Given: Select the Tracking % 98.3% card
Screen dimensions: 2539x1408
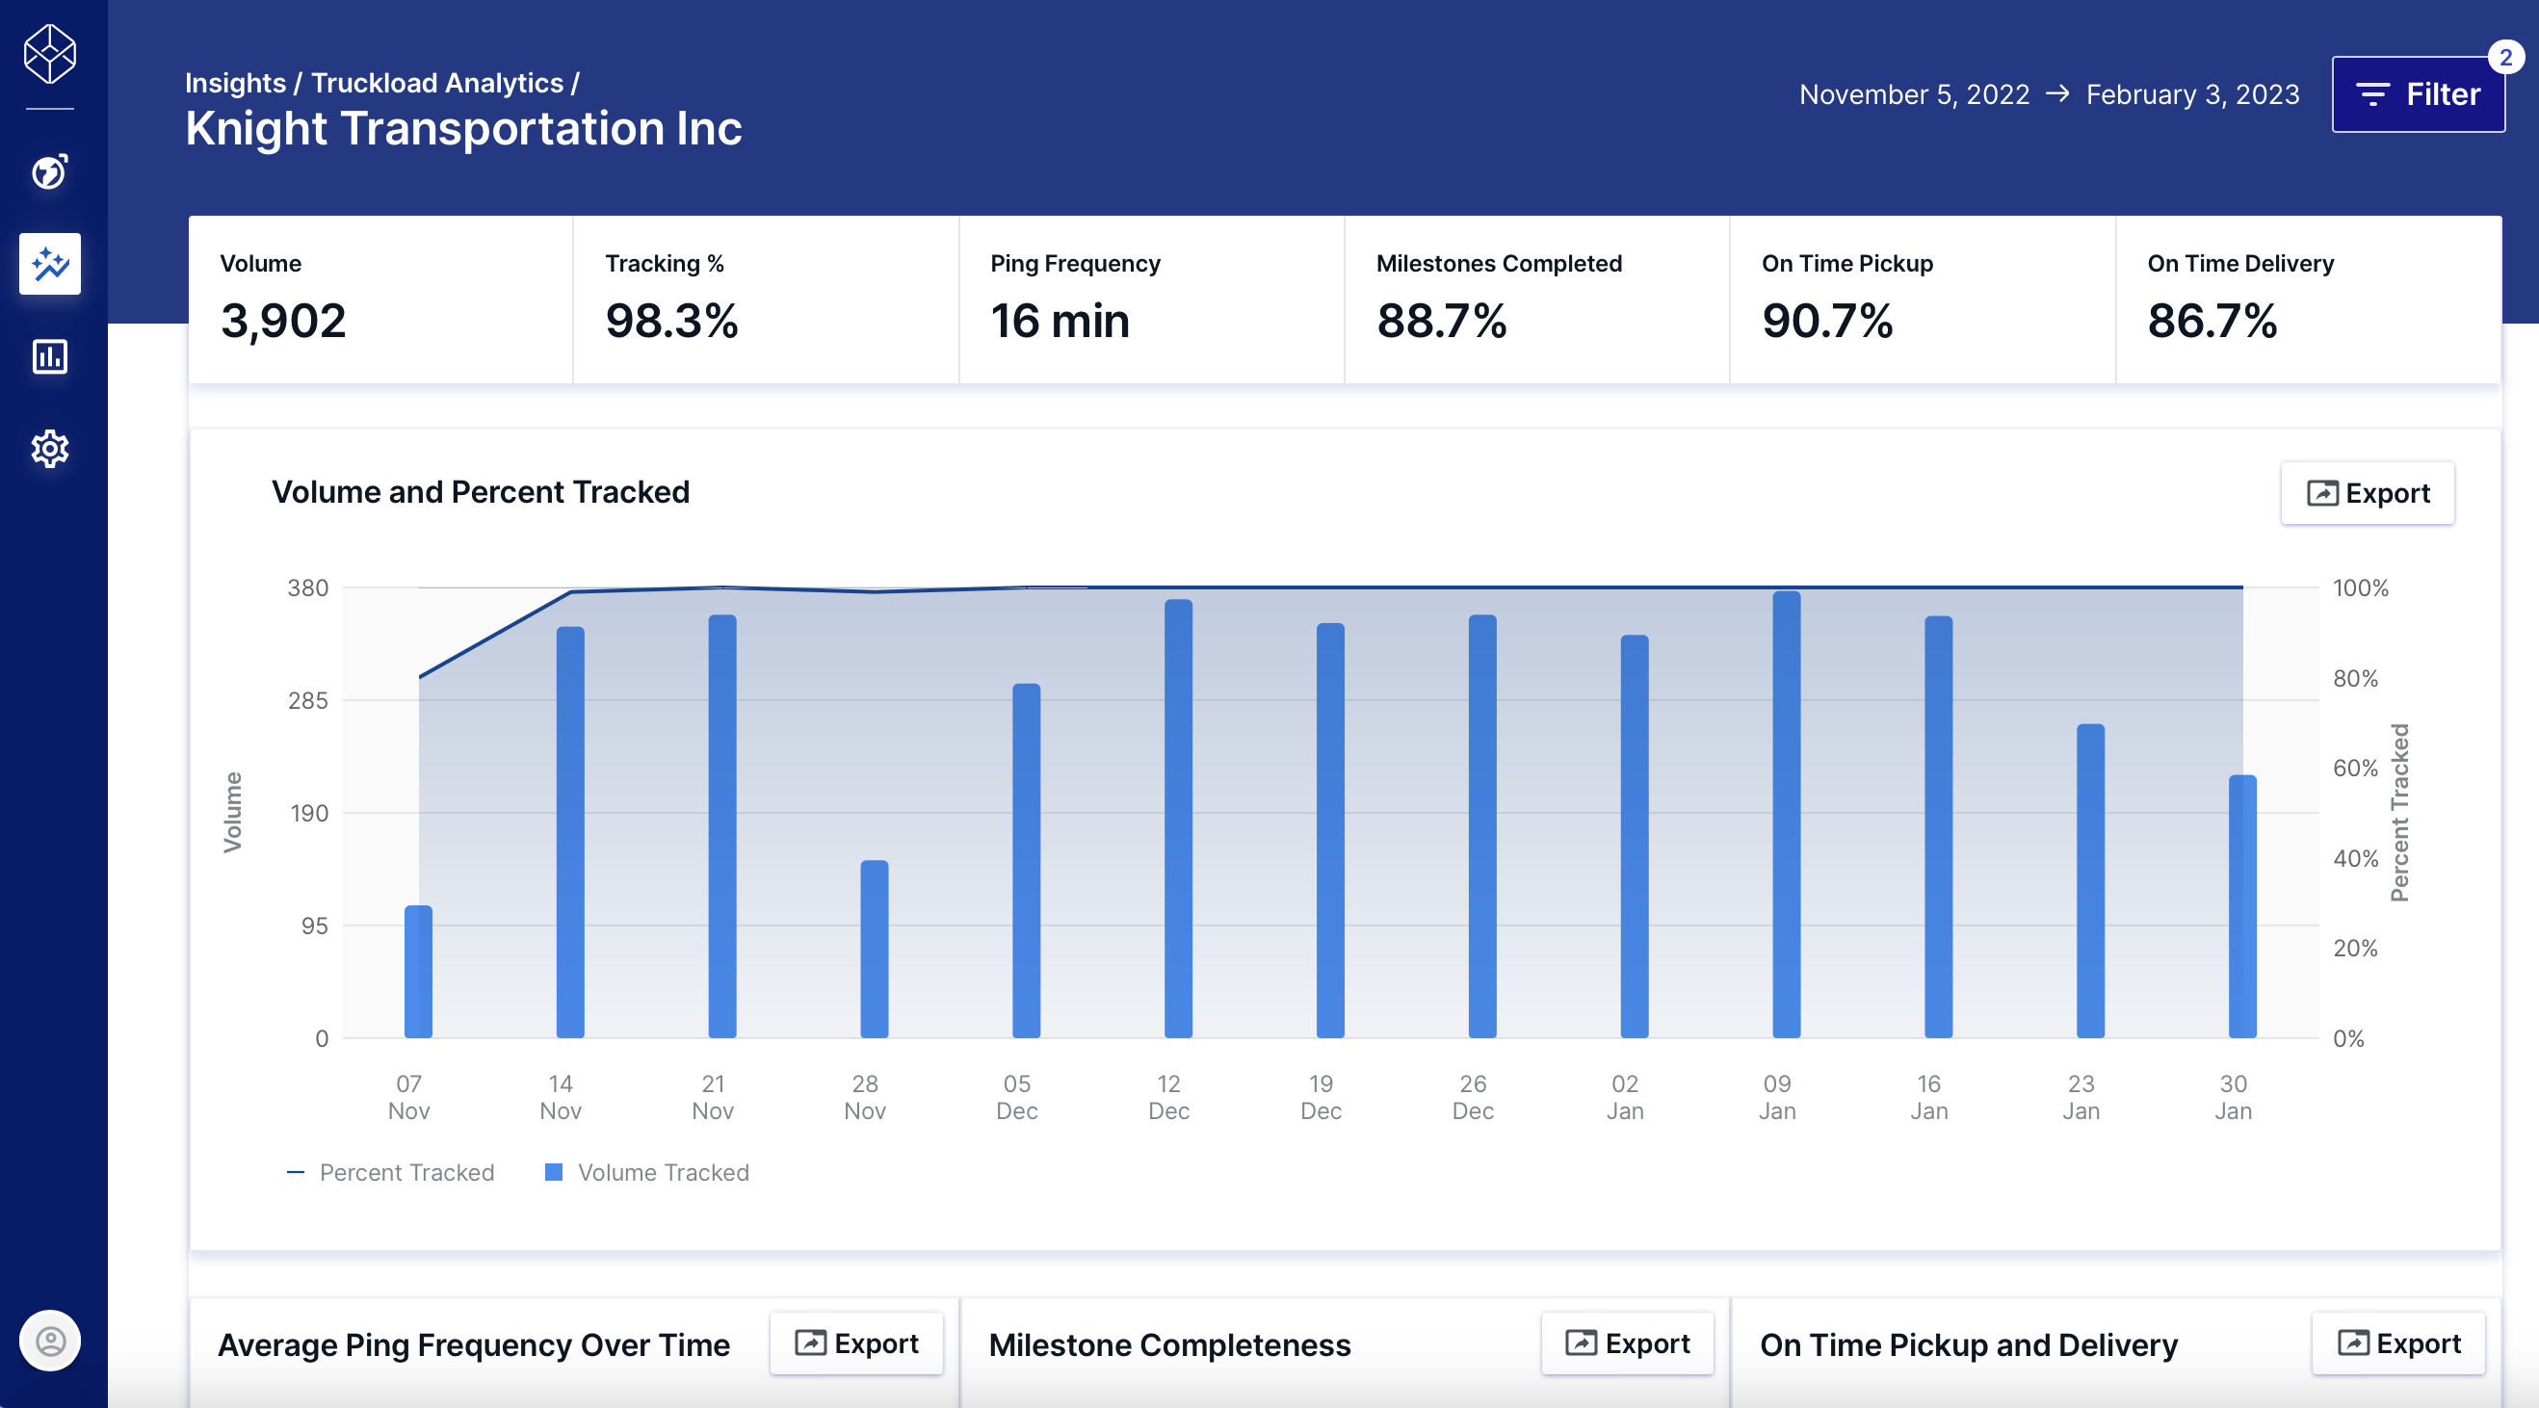Looking at the screenshot, I should pos(766,299).
